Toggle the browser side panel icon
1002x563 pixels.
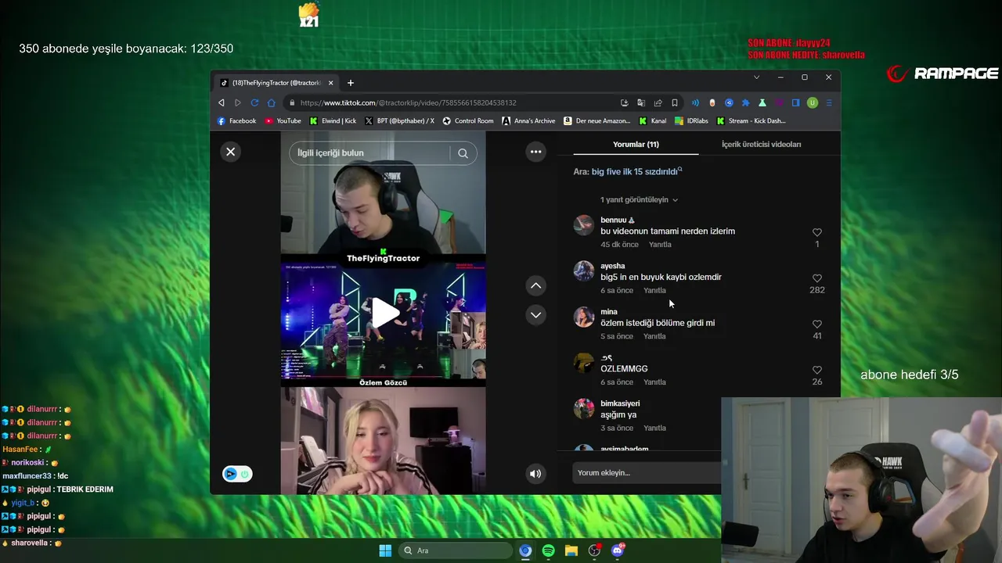(795, 102)
